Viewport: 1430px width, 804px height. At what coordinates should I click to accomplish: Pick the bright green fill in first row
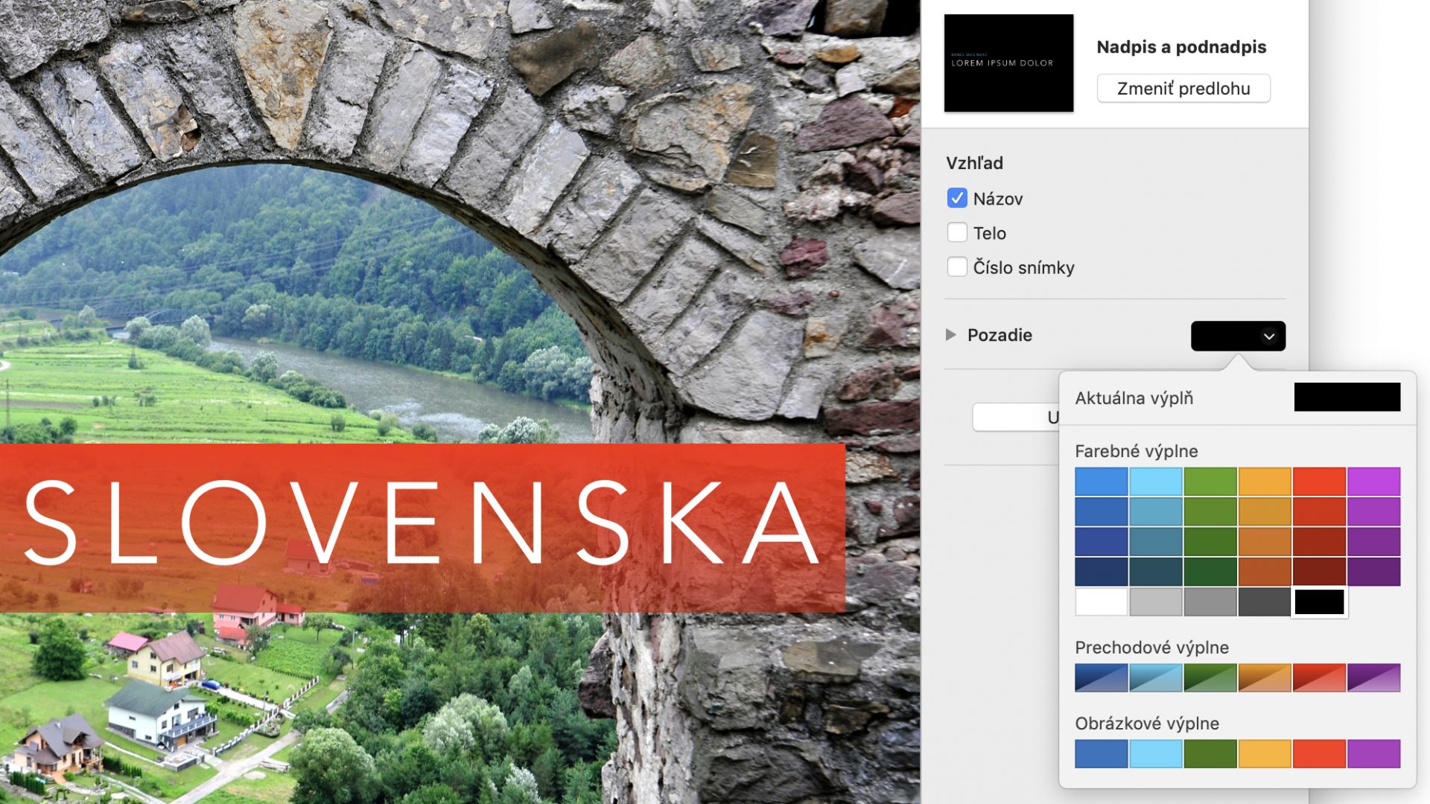pos(1210,482)
